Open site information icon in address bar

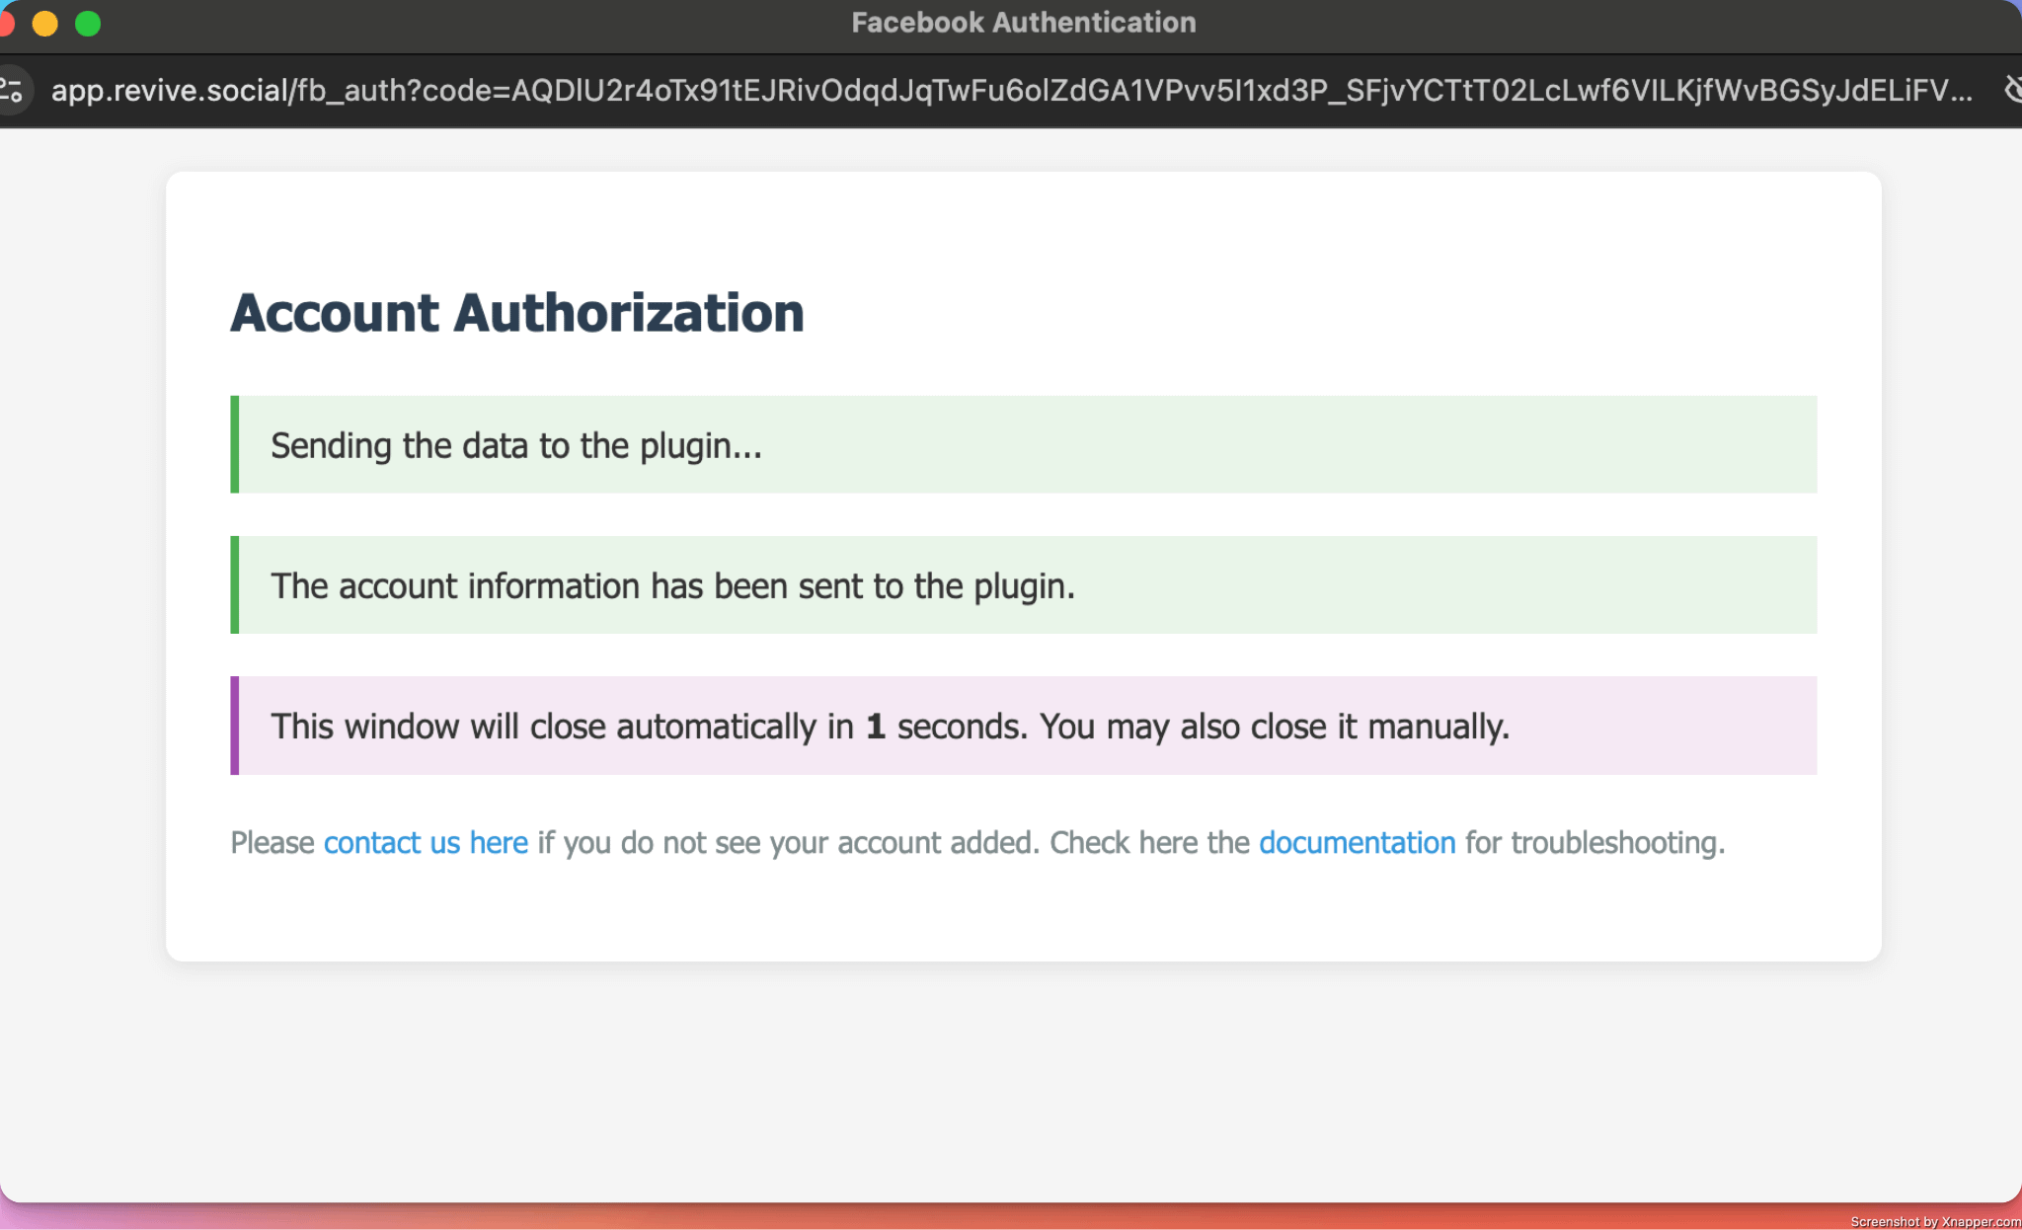(x=12, y=91)
